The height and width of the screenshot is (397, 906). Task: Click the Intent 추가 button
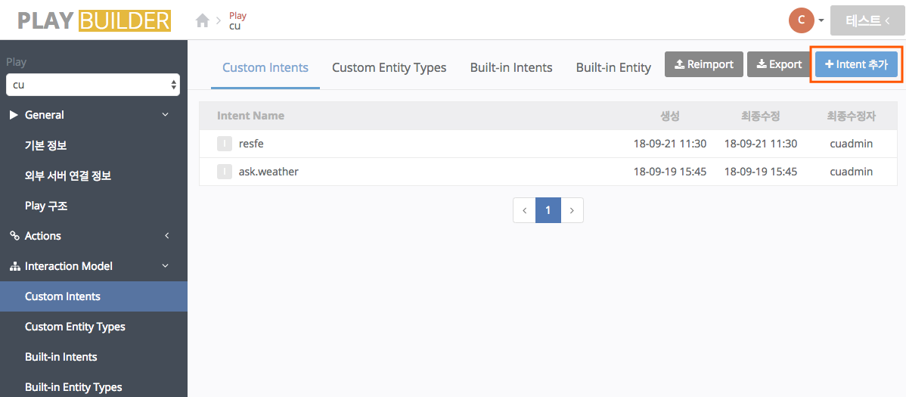[856, 64]
